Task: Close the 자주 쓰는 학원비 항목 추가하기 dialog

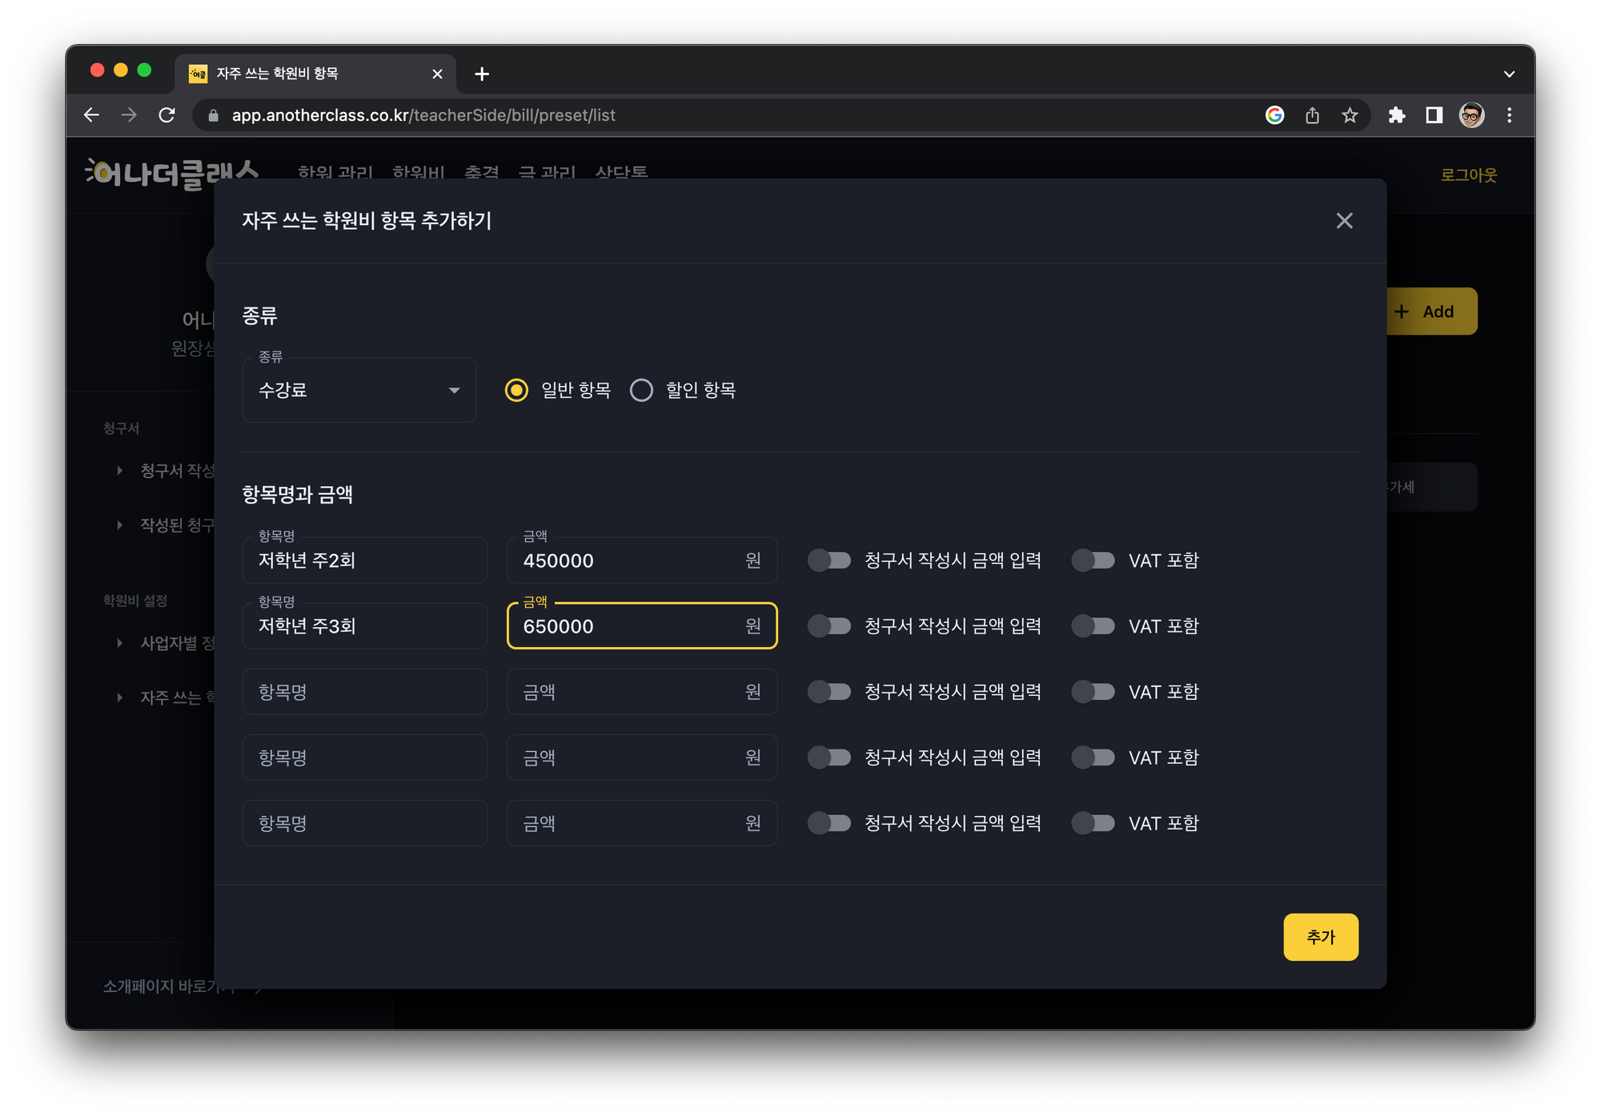Action: pos(1344,221)
